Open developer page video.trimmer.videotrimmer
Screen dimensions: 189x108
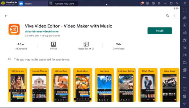pyautogui.click(x=42, y=31)
